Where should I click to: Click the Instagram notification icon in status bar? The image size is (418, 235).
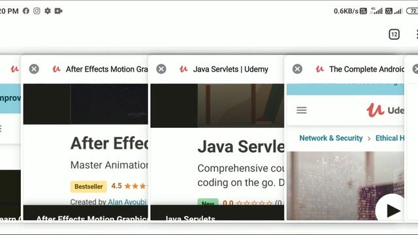click(x=37, y=11)
